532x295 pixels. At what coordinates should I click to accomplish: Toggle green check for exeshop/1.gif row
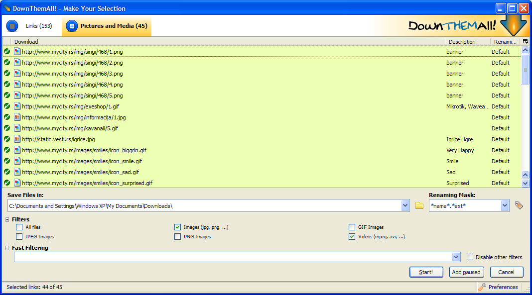pyautogui.click(x=7, y=106)
